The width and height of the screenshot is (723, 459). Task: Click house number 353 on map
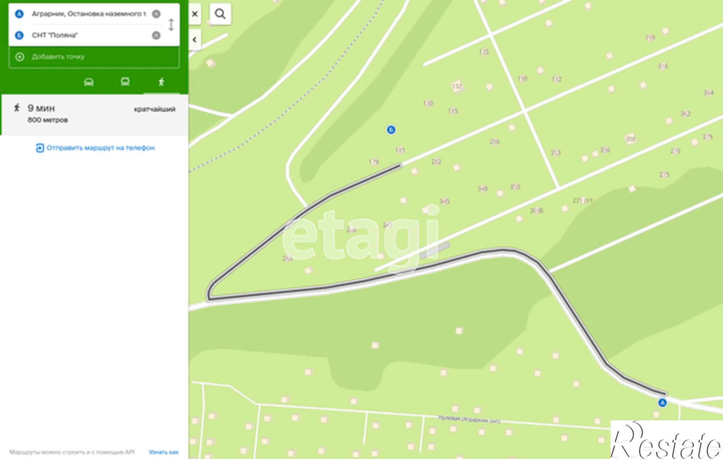pyautogui.click(x=556, y=153)
